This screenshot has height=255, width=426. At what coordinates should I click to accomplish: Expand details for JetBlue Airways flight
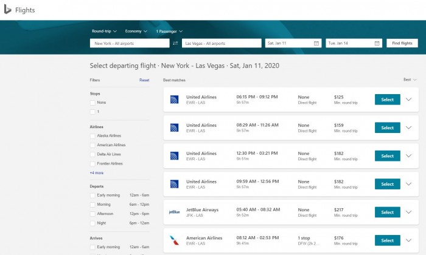click(x=408, y=212)
